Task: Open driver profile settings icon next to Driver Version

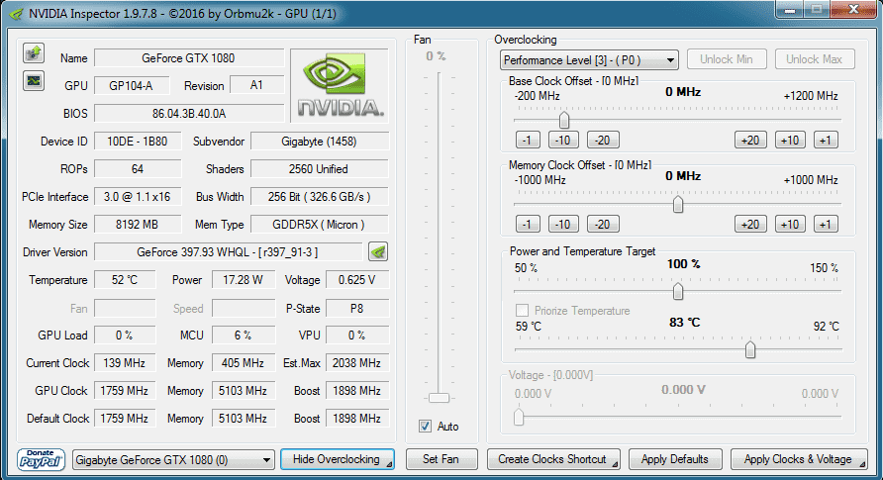Action: [378, 251]
